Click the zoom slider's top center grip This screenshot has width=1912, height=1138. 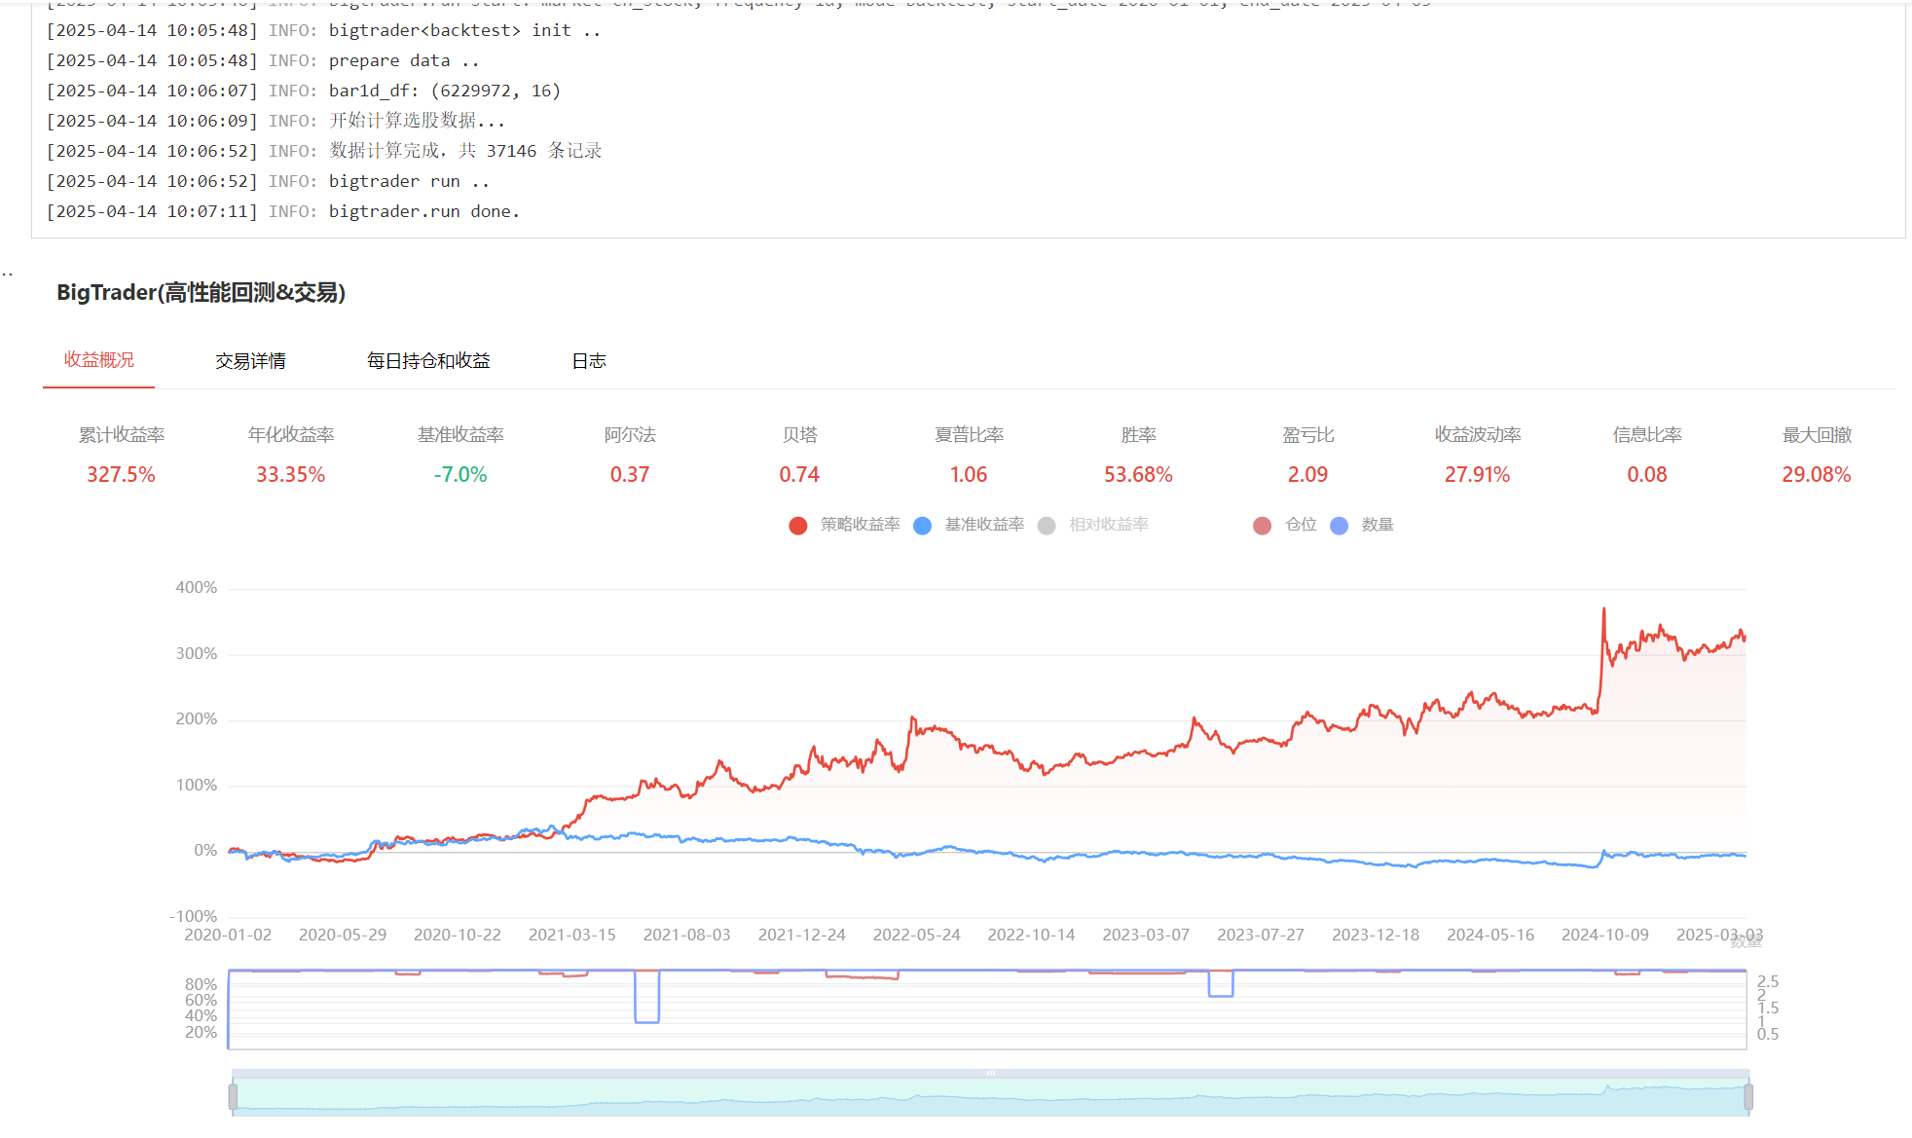990,1073
